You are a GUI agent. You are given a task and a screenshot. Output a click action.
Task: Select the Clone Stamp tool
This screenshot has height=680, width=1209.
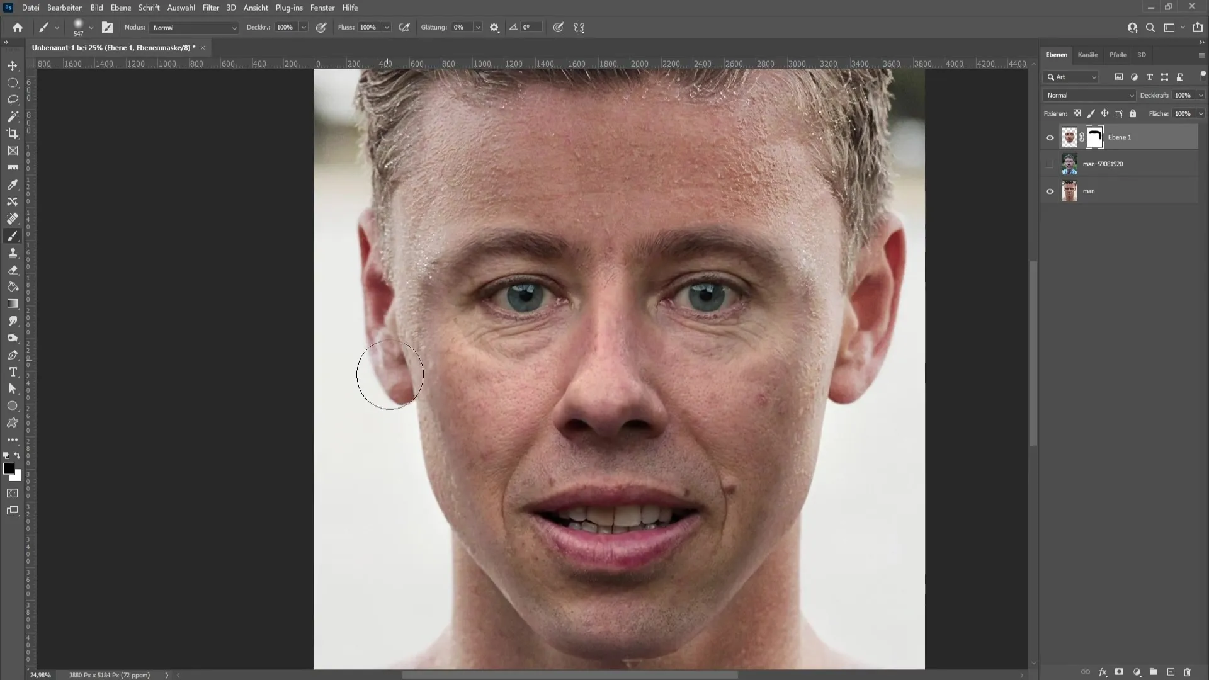13,252
